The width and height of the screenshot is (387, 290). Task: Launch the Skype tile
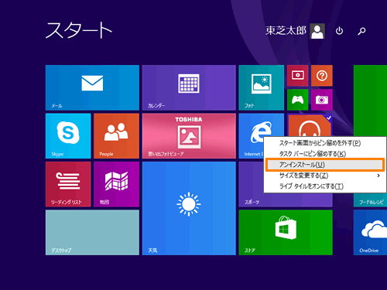pyautogui.click(x=68, y=136)
